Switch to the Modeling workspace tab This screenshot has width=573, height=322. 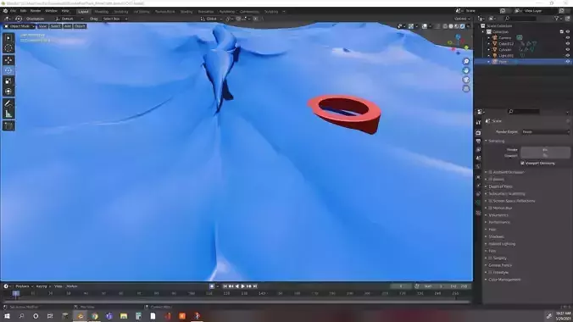click(101, 12)
